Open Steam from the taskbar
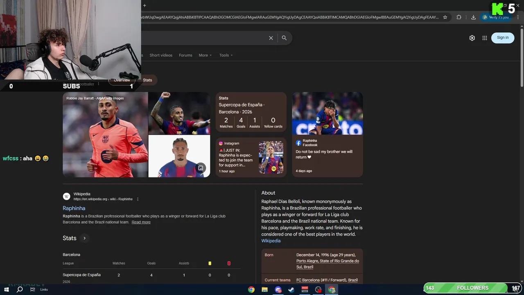 point(291,290)
